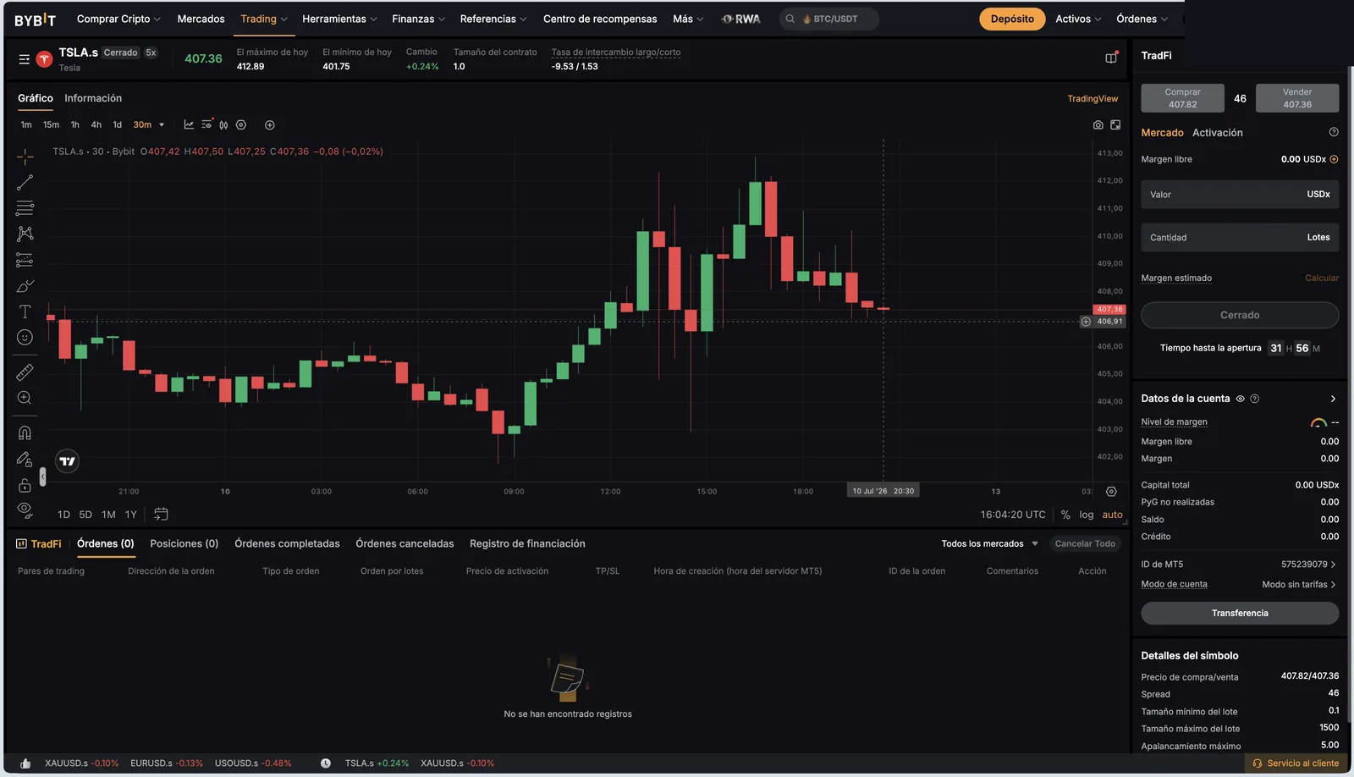Open the symbol list hamburger menu

coord(24,59)
